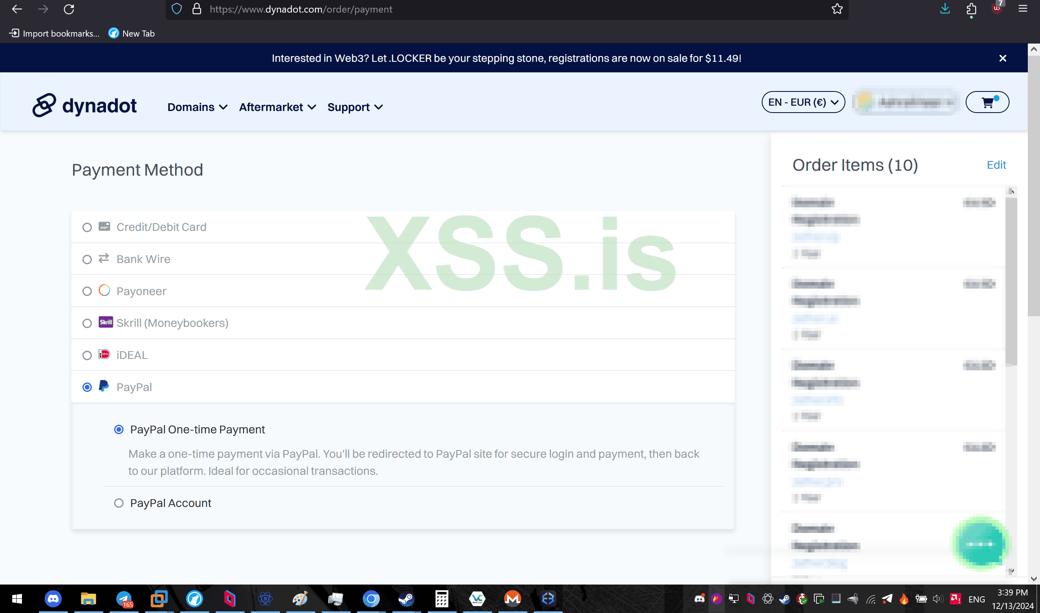Screen dimensions: 1040x613
Task: Expand the Aftermarket dropdown menu
Action: (277, 107)
